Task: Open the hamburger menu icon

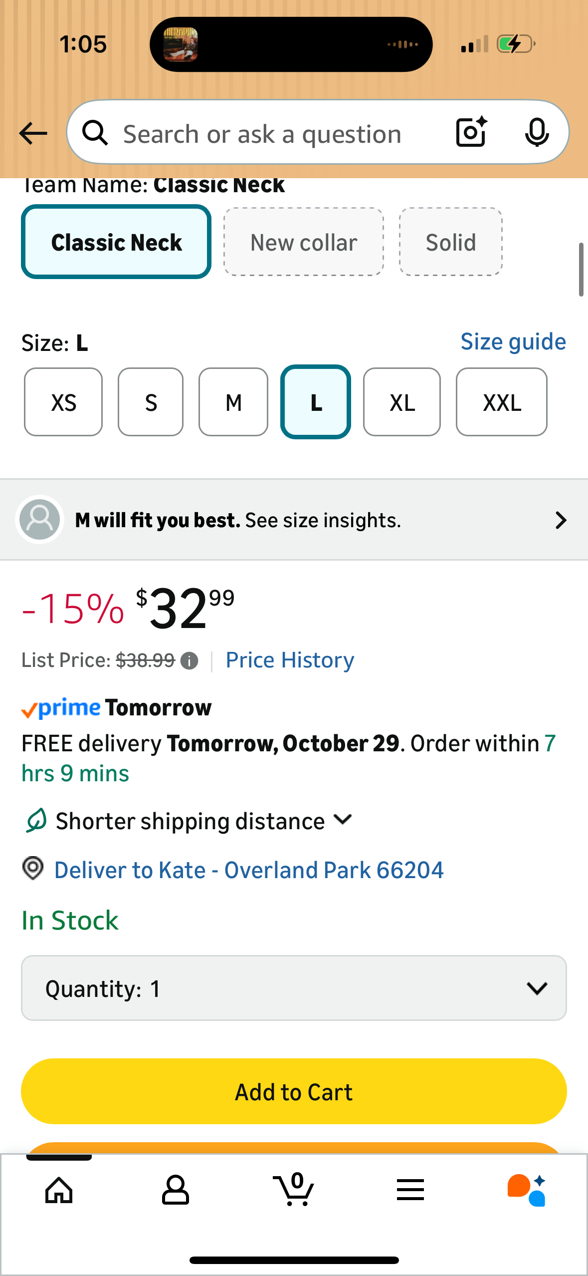Action: [x=410, y=1190]
